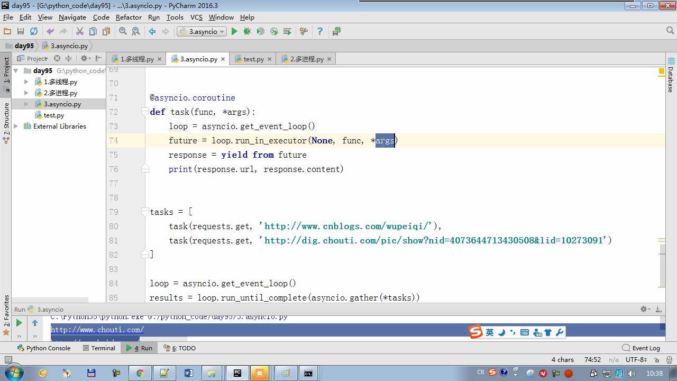Open the Terminal tool window

click(x=99, y=348)
